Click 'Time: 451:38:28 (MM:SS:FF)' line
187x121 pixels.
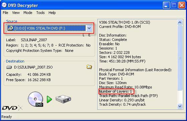click(x=122, y=61)
